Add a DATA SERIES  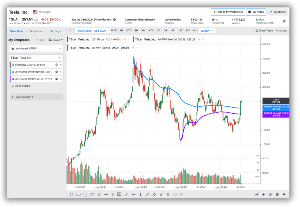click(x=21, y=87)
